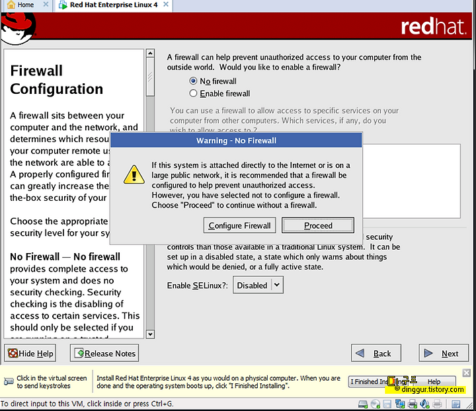This screenshot has height=411, width=476.
Task: Click the network adapter status icon
Action: (400, 404)
